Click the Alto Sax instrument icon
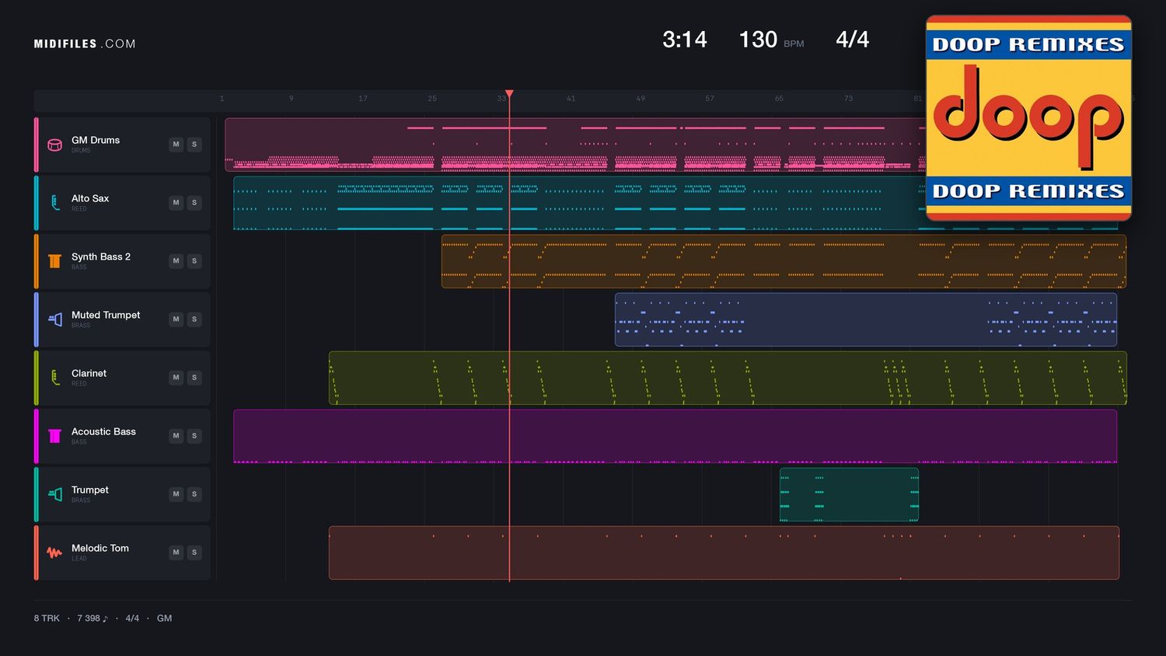This screenshot has height=656, width=1166. click(x=54, y=203)
